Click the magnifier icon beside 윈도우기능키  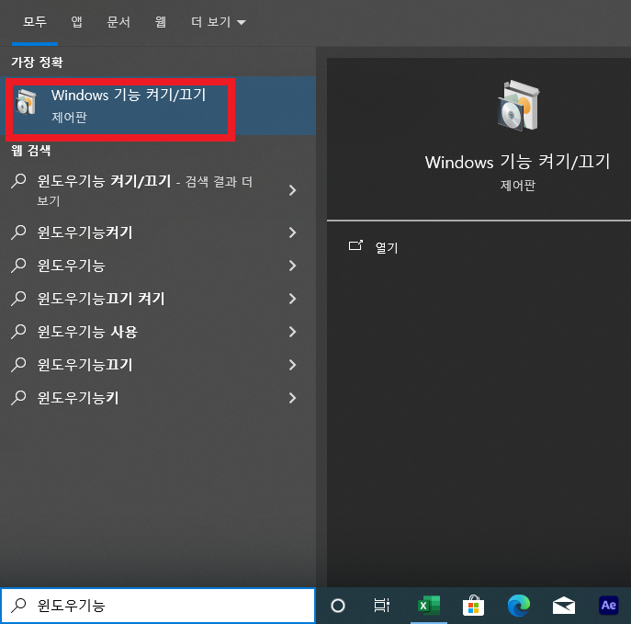[x=18, y=398]
